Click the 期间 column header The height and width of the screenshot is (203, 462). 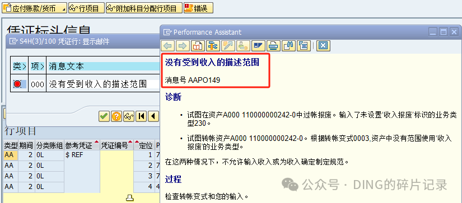(26, 145)
